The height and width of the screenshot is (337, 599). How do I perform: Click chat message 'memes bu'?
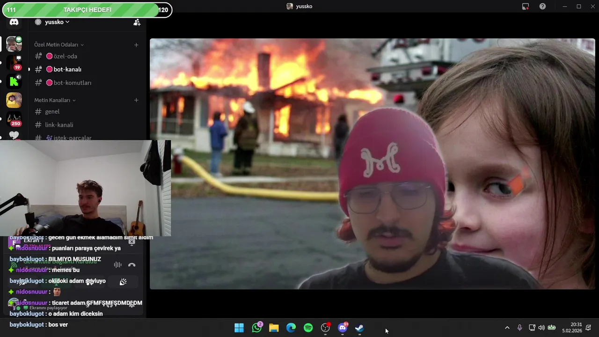tap(66, 270)
